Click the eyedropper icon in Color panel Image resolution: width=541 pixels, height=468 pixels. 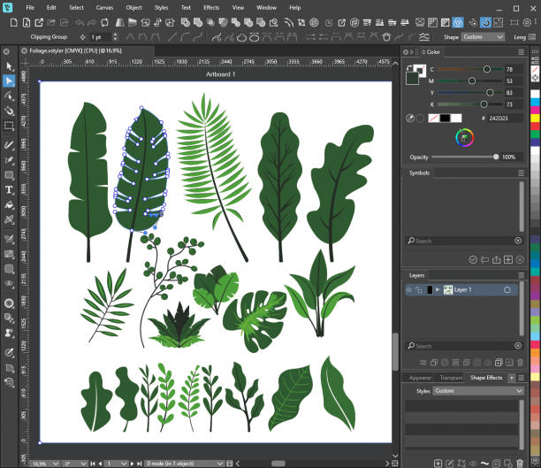tap(410, 119)
